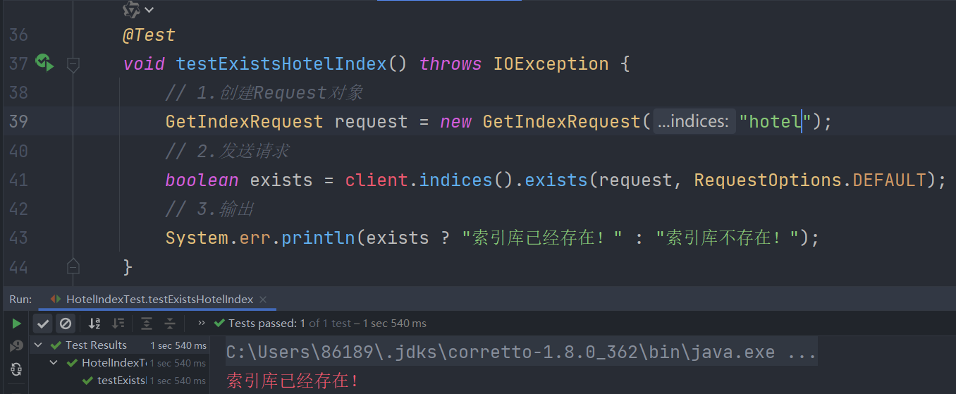956x394 pixels.
Task: Click the green Rerun button in Run panel
Action: [16, 324]
